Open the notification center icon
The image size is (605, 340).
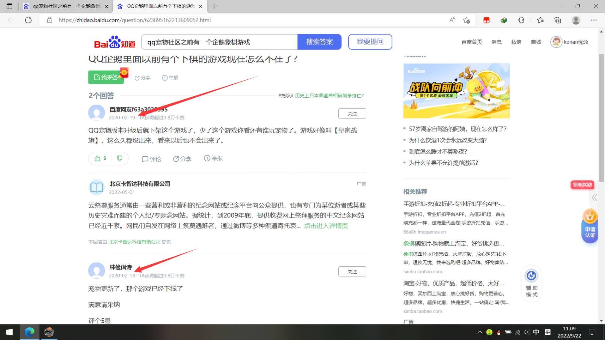tap(592, 332)
